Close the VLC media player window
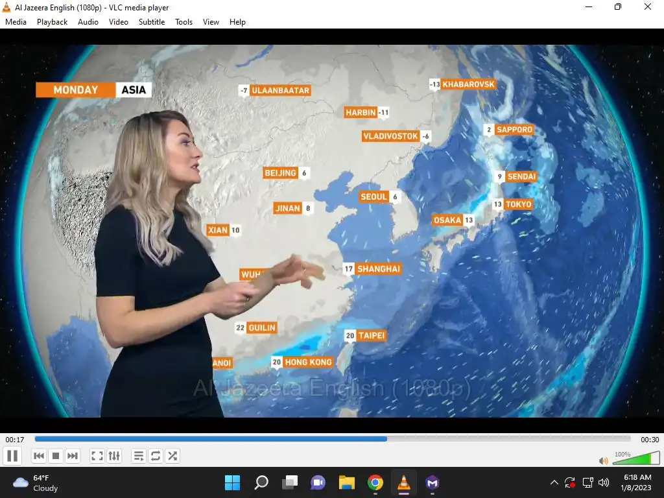Viewport: 664px width, 498px height. click(648, 6)
